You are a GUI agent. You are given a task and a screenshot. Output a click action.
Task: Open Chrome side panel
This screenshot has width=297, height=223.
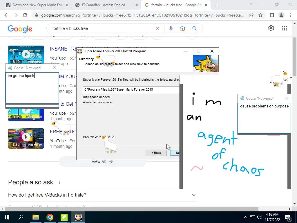click(x=272, y=15)
